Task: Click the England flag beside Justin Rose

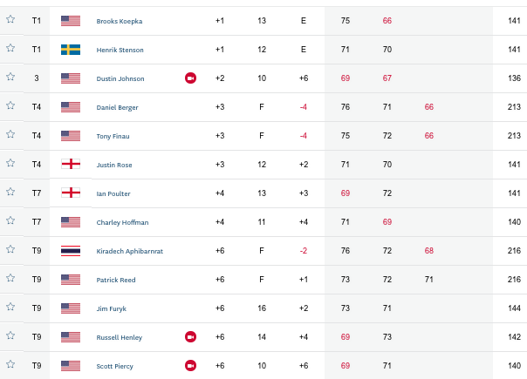Action: point(71,165)
